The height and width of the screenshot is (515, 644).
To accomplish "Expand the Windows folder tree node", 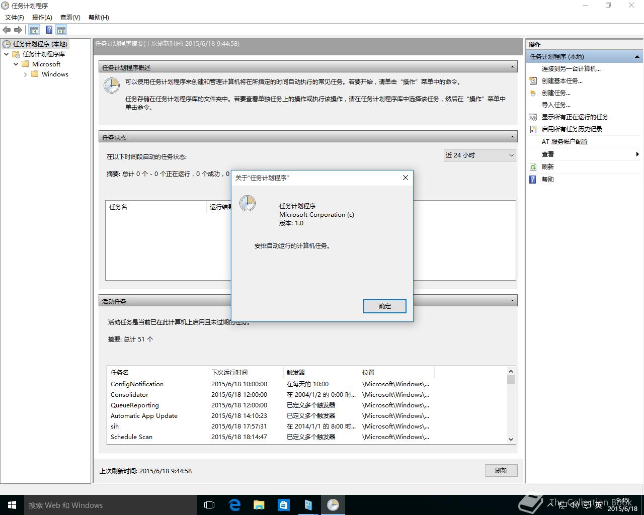I will (25, 74).
